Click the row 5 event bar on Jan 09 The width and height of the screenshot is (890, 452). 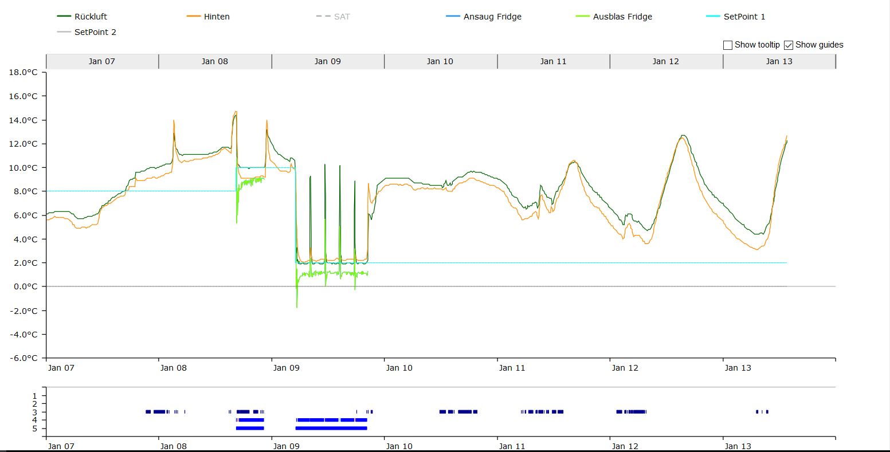point(331,428)
